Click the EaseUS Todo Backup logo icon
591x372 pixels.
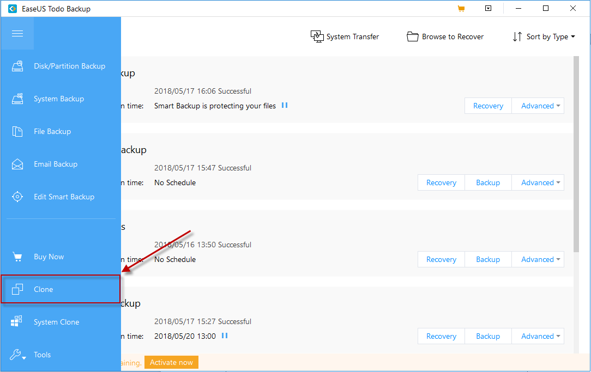[13, 9]
